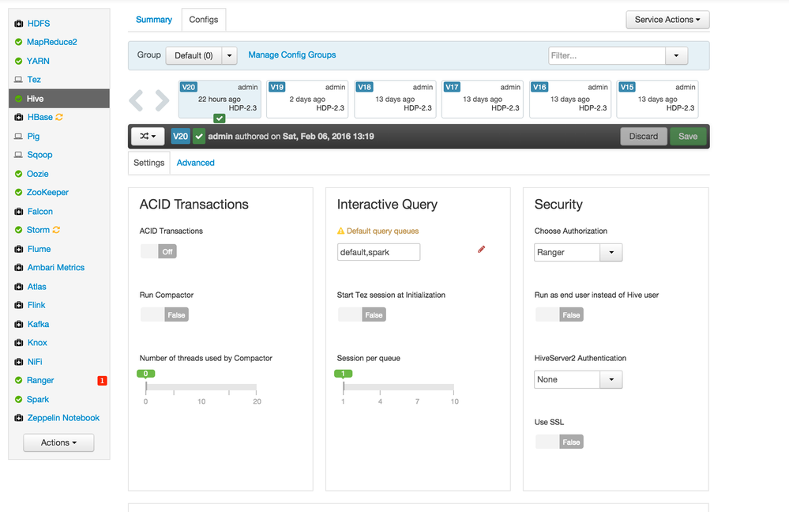Viewport: 789px width, 512px height.
Task: Open the MapReduce2 service link
Action: [52, 43]
